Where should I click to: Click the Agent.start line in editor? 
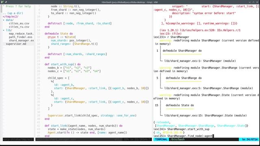click(87, 133)
